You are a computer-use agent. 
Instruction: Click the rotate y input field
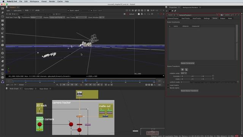pos(197,79)
